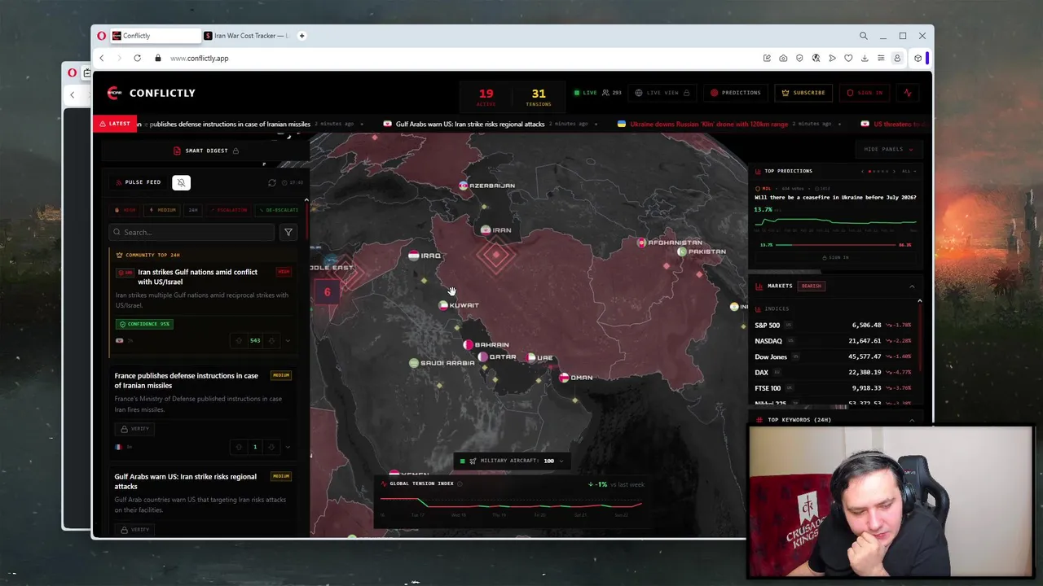Go to previous prediction arrow
Image resolution: width=1043 pixels, height=586 pixels.
click(862, 172)
